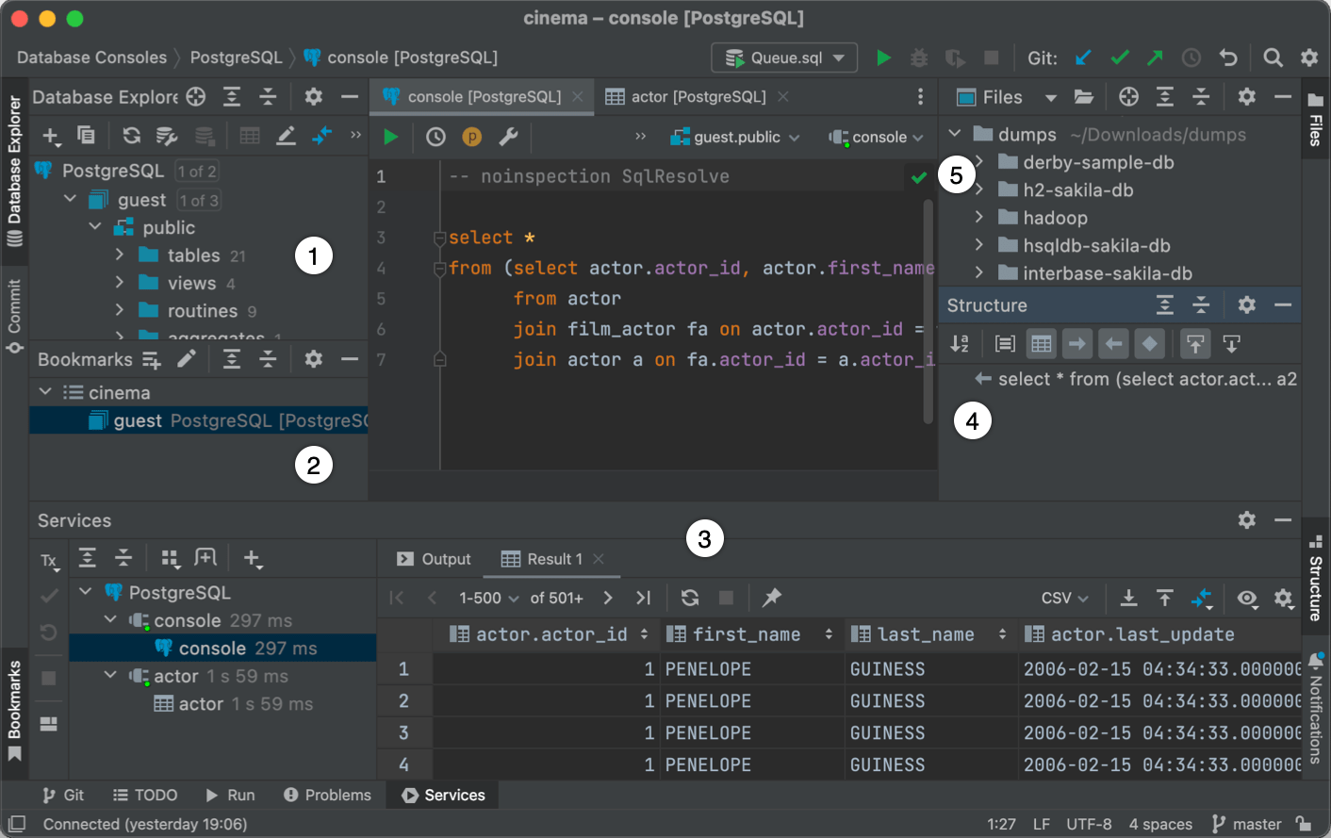Screen dimensions: 1331x838
Task: Open the CSV extractor format dropdown
Action: pos(1063,598)
